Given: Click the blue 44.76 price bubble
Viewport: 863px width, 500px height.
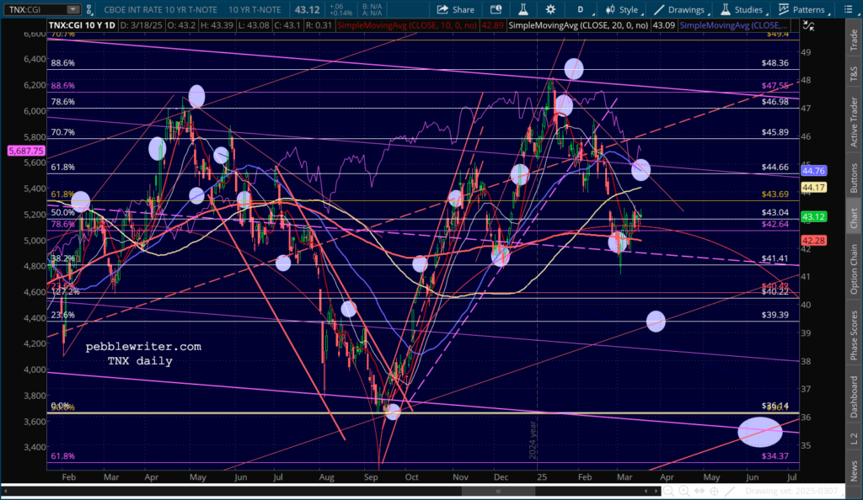Looking at the screenshot, I should click(813, 171).
